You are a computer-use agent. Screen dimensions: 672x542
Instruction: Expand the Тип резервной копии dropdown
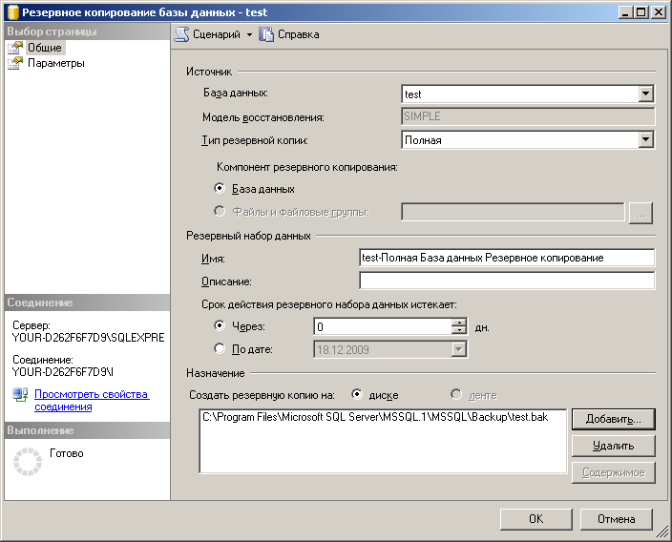(x=645, y=139)
